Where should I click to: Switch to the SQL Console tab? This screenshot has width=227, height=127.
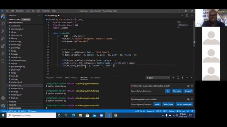coord(95,78)
